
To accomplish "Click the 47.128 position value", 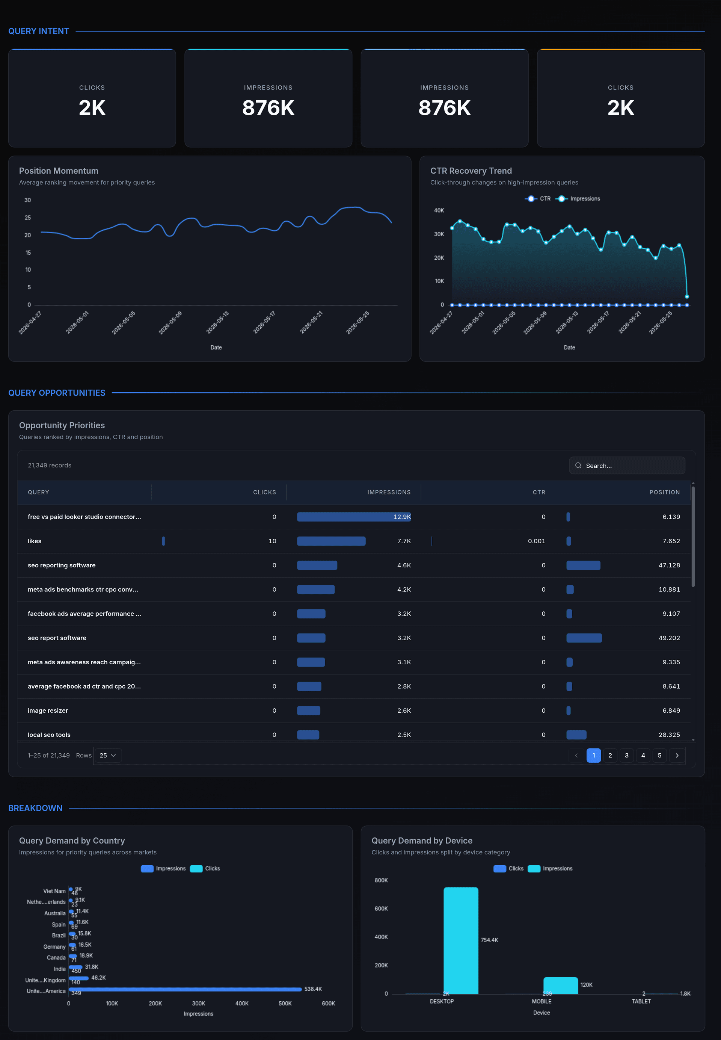I will click(x=669, y=565).
